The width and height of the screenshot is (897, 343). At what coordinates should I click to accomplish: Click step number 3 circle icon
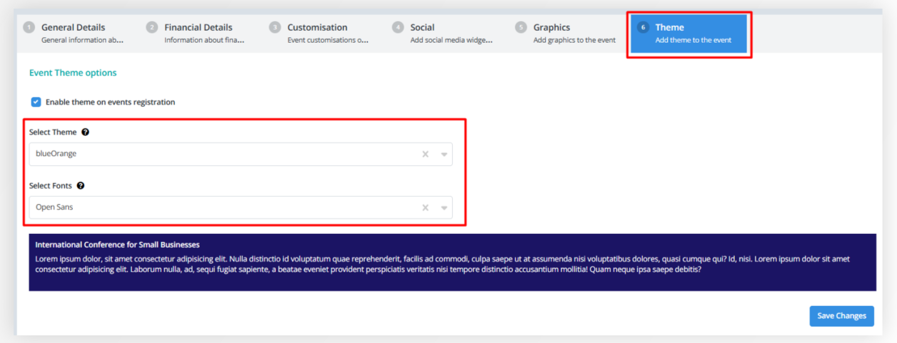click(275, 28)
